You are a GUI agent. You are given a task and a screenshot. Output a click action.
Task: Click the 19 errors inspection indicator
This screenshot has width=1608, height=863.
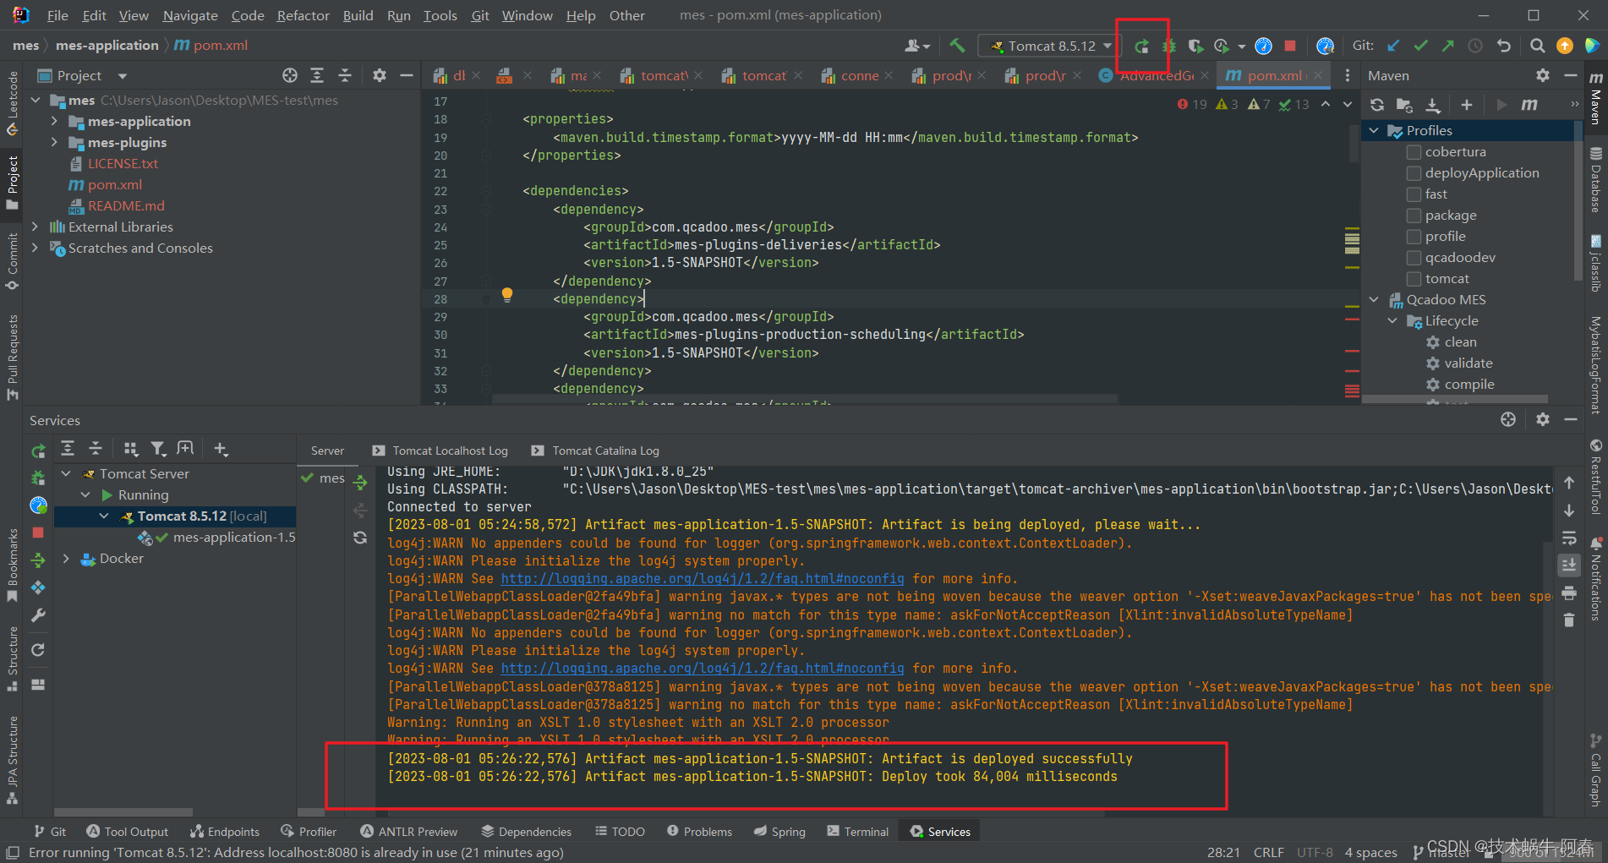click(1192, 104)
